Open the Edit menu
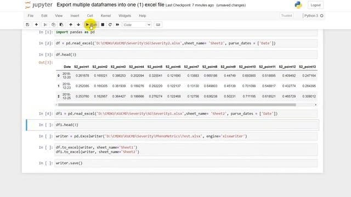The image size is (351, 197). (44, 16)
